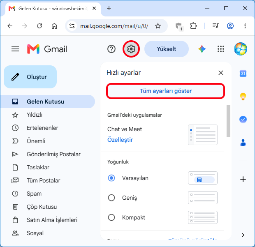Open Google Keep lightbulb icon
The height and width of the screenshot is (247, 255).
[243, 97]
